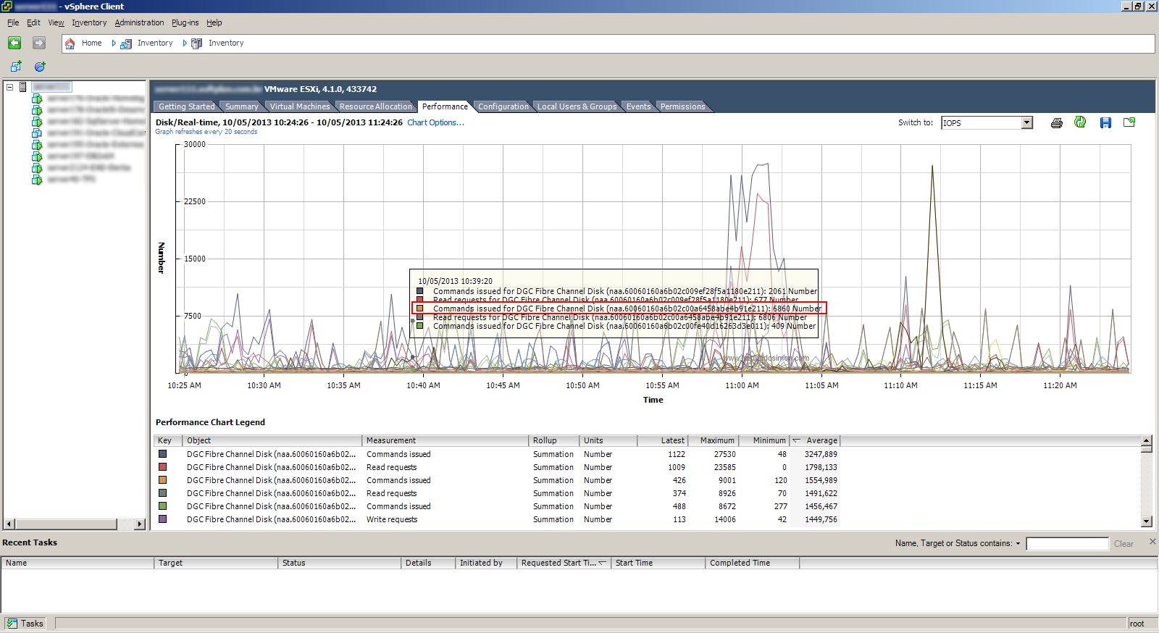Click the Tasks button in the status bar
The width and height of the screenshot is (1159, 633).
tap(25, 624)
